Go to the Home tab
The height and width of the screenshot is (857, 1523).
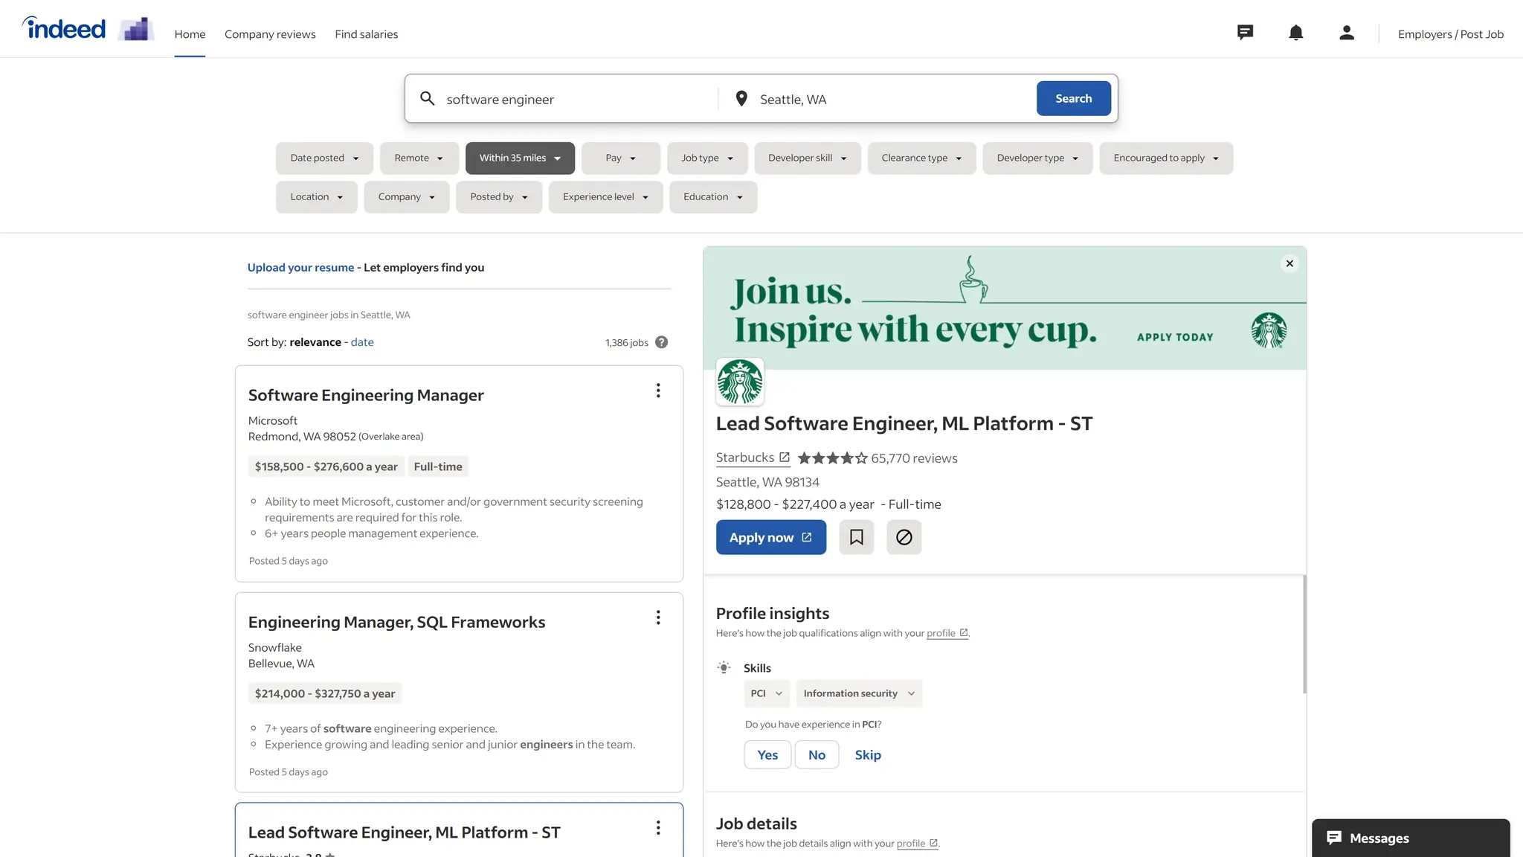pos(190,34)
